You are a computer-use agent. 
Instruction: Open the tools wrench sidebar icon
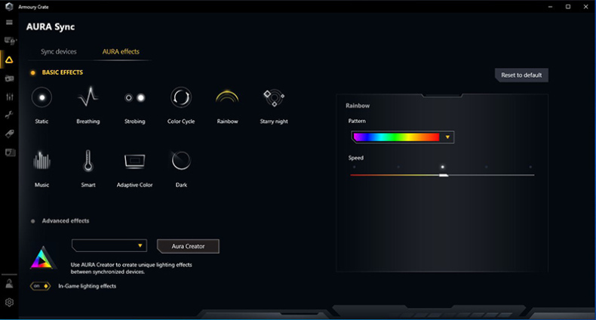click(10, 115)
